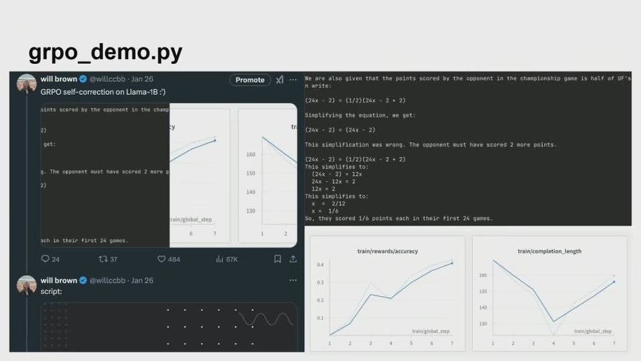Click the will brown avatar on script tweet
The width and height of the screenshot is (641, 361).
coord(27,285)
